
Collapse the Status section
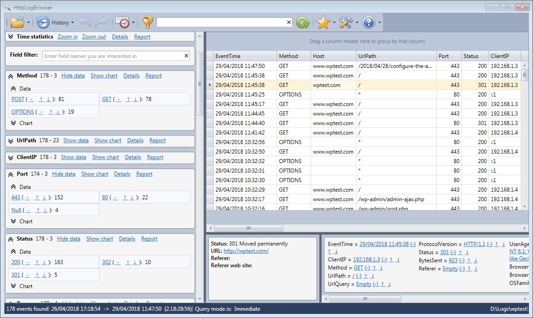(x=11, y=239)
